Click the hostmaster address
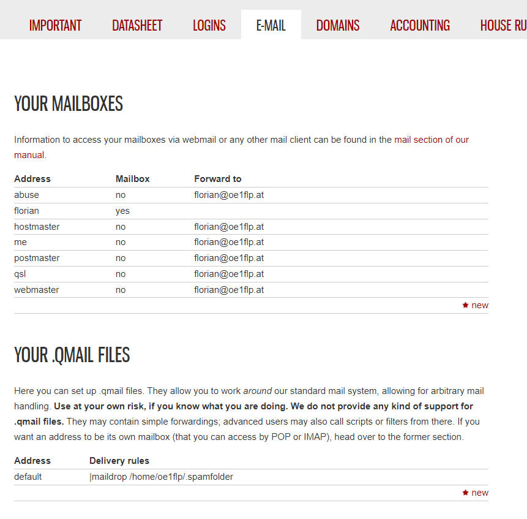Viewport: 527px width, 519px height. point(37,227)
